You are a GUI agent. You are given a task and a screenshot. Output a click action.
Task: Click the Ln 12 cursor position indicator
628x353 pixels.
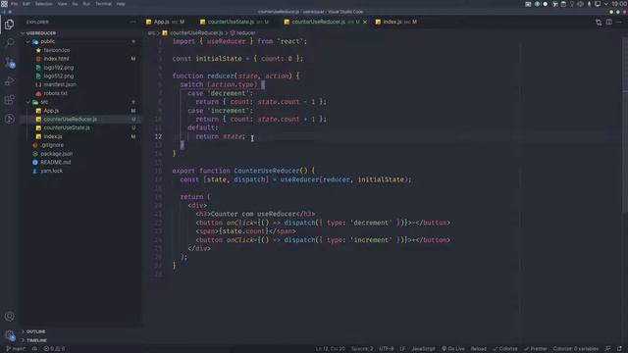(x=330, y=349)
